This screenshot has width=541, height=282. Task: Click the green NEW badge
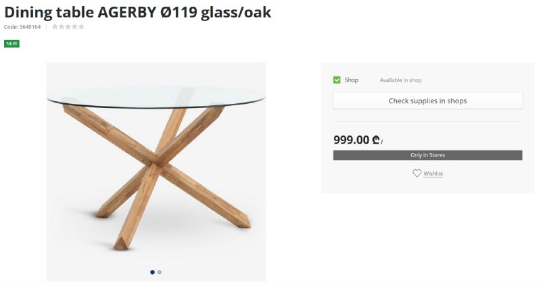[11, 44]
